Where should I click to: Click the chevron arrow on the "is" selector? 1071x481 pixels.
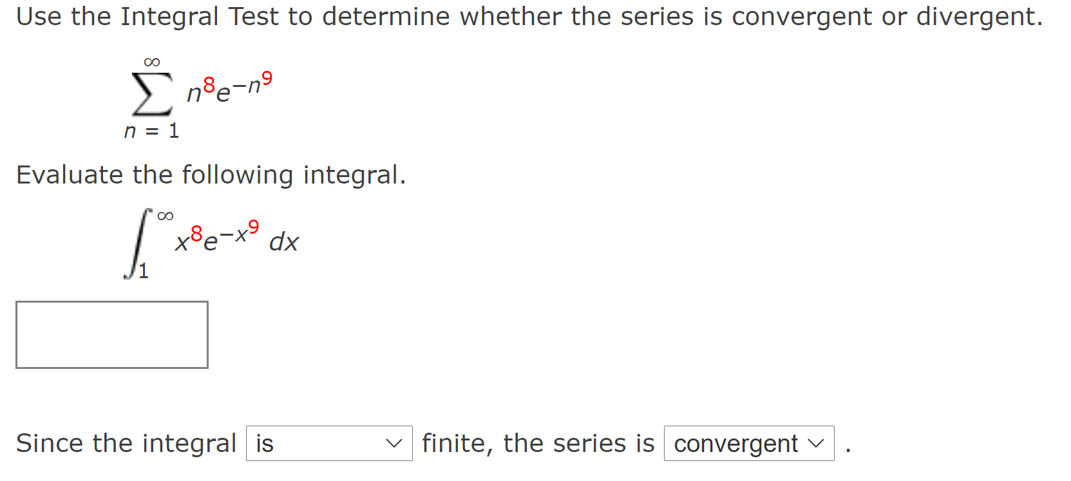pos(395,443)
